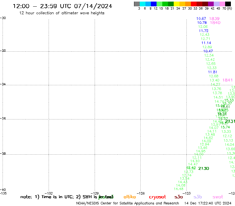Click the 'cryosat' satellite legend label

point(158,197)
